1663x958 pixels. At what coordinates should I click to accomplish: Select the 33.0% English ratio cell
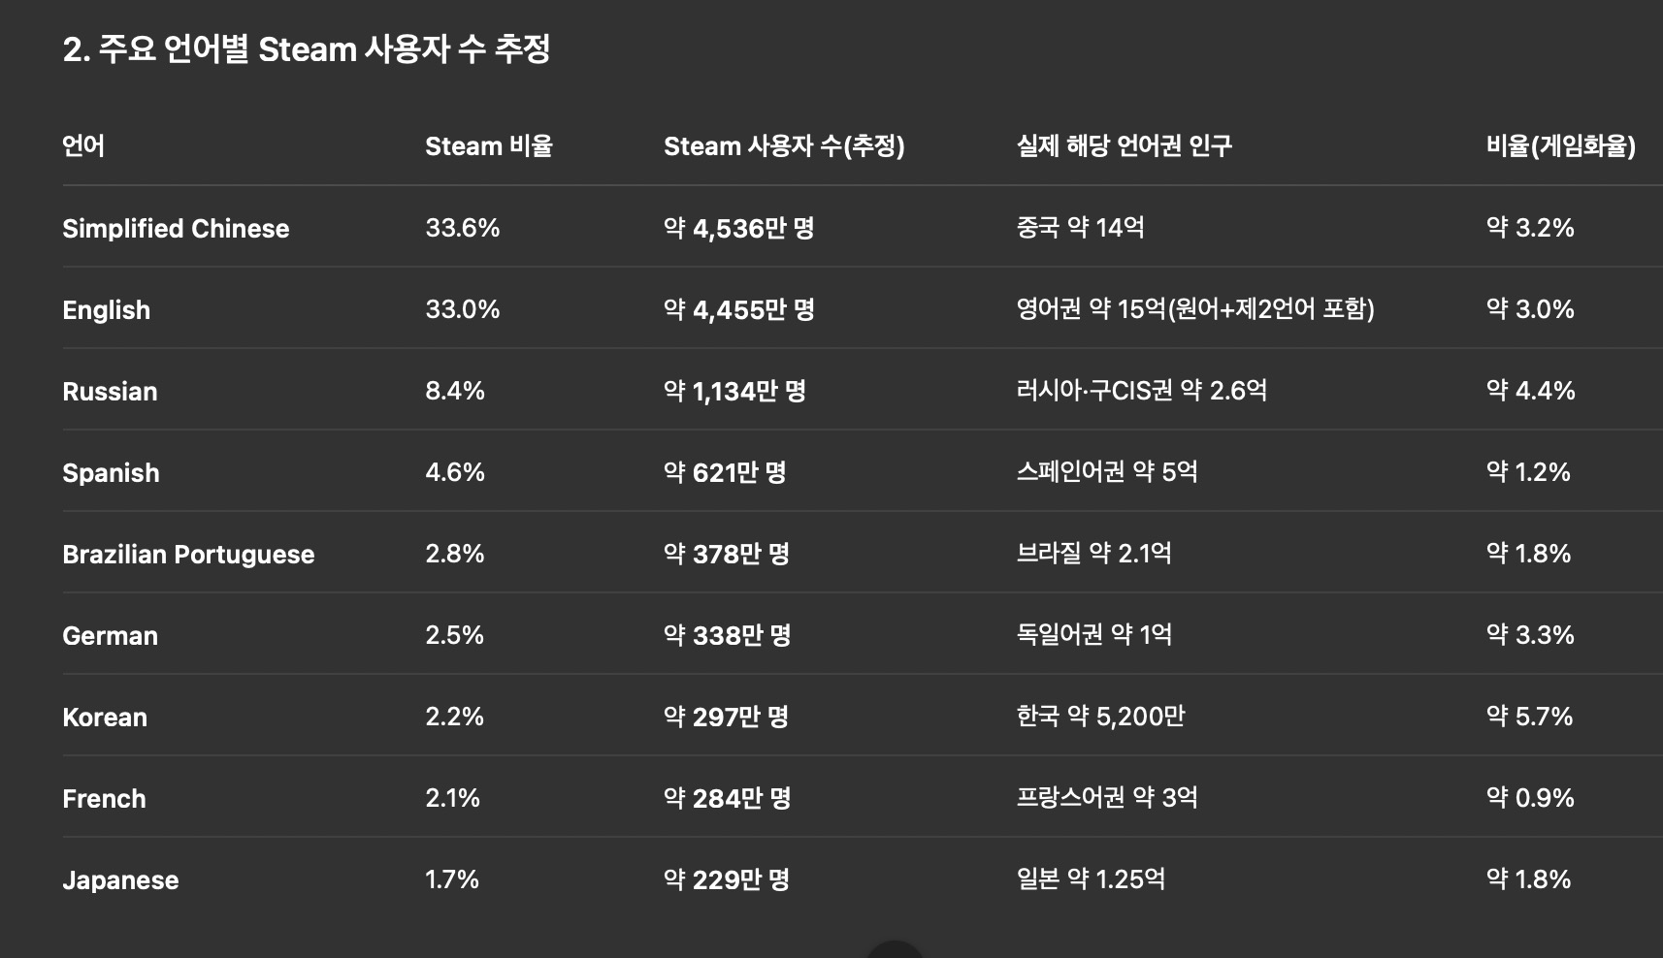pyautogui.click(x=462, y=309)
